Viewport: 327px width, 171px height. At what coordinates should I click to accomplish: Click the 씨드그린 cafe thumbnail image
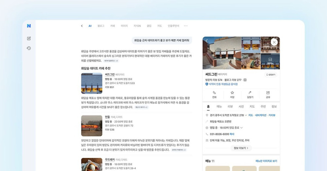(92, 81)
